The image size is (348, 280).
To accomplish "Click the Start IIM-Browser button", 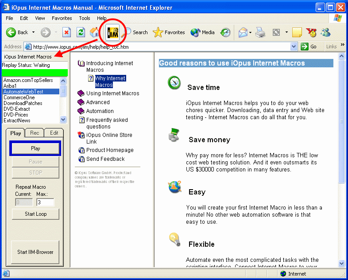I will (x=35, y=252).
